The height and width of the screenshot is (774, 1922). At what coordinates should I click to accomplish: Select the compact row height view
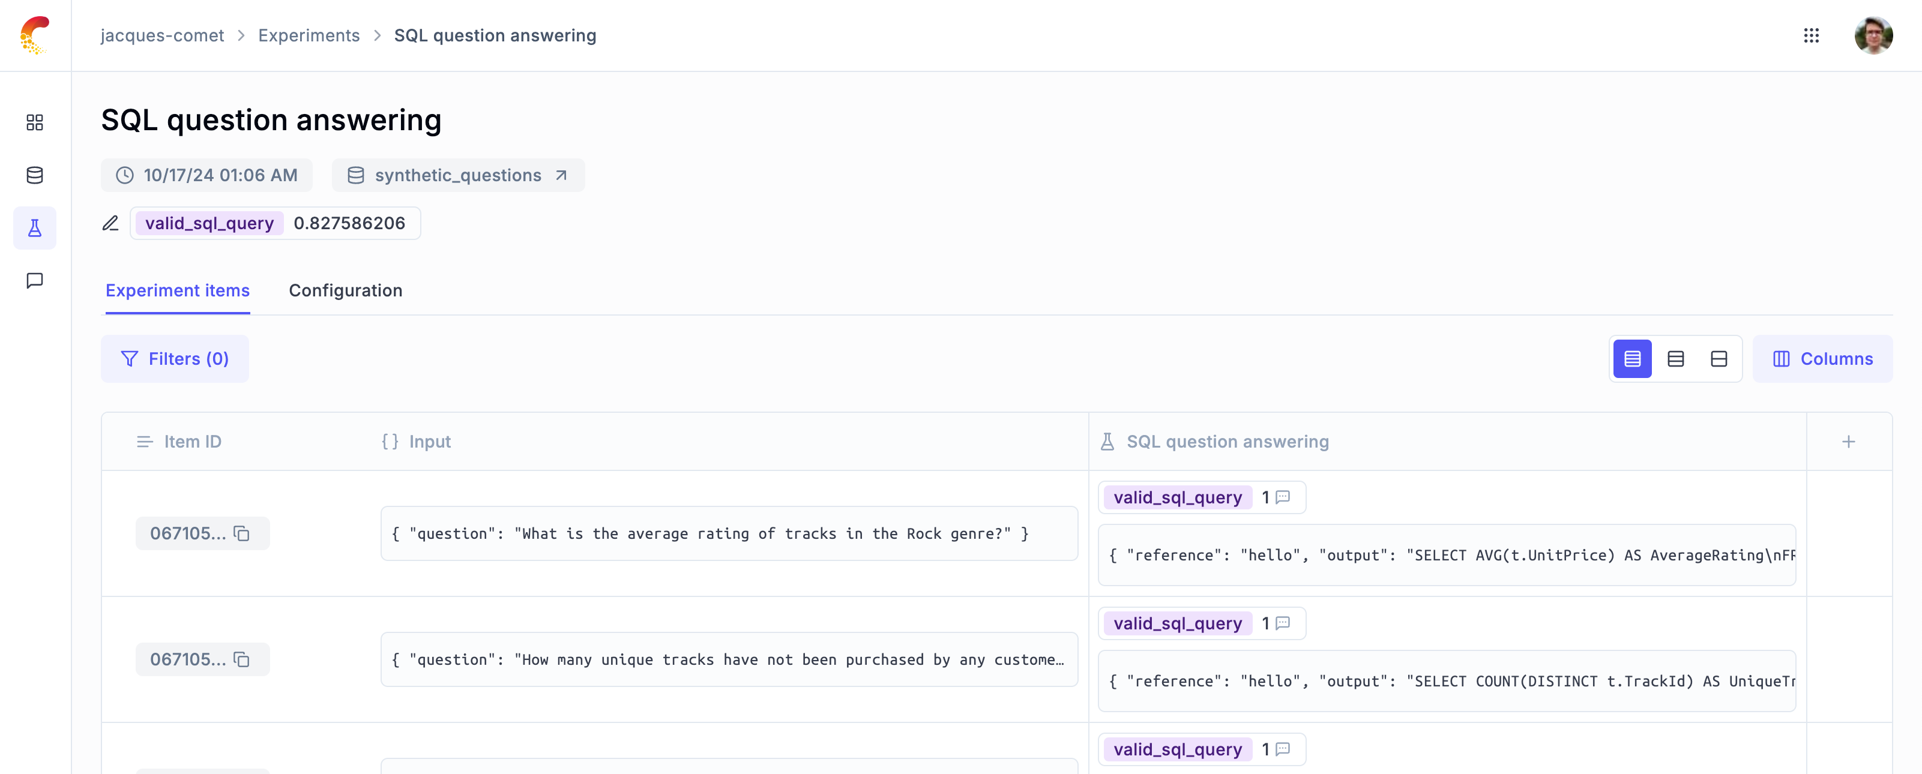tap(1631, 359)
